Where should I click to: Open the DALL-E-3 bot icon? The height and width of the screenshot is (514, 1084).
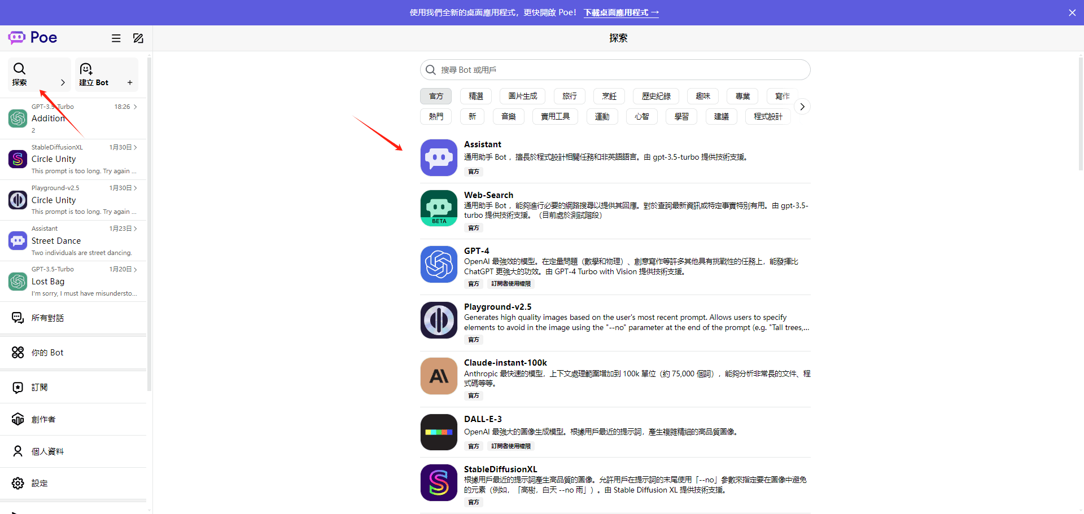click(x=439, y=432)
